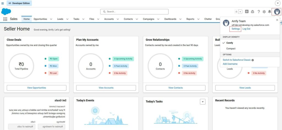Open the Chatter tab
The width and height of the screenshot is (282, 130).
pyautogui.click(x=208, y=19)
